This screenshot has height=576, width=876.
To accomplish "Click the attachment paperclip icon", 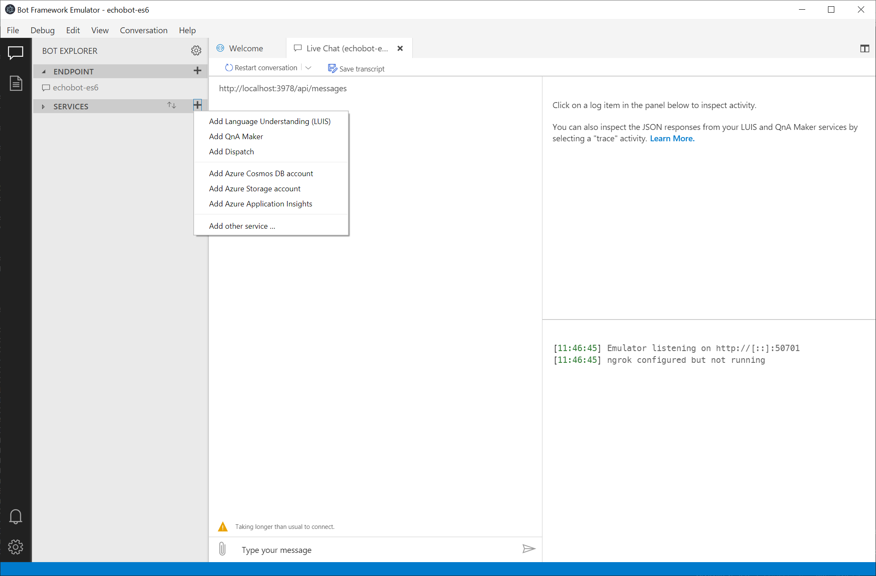I will pyautogui.click(x=222, y=549).
